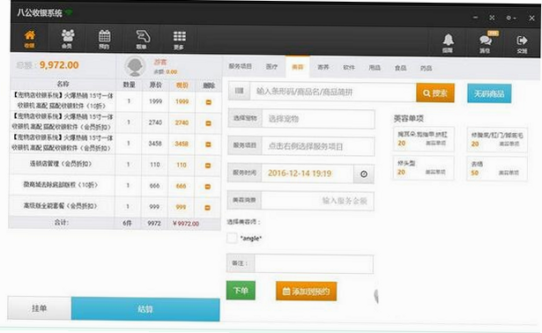Click the 高级版全能套餐 item name

[x=61, y=206]
